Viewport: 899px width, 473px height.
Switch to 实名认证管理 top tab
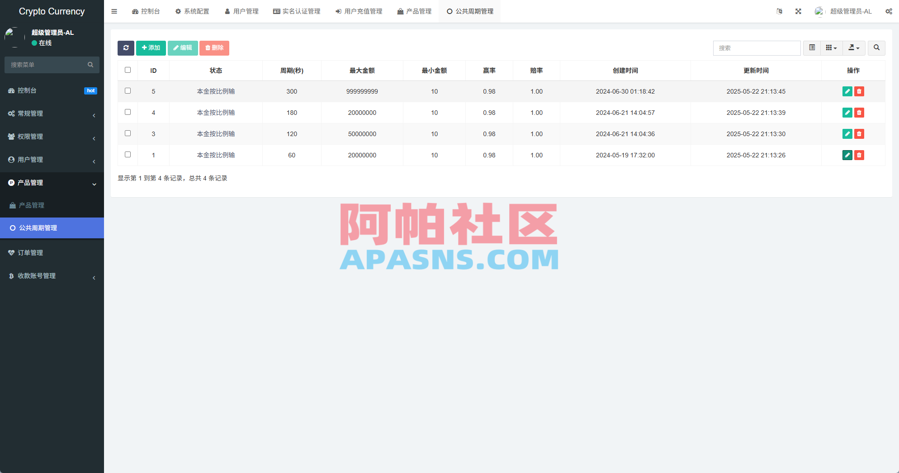click(x=297, y=11)
